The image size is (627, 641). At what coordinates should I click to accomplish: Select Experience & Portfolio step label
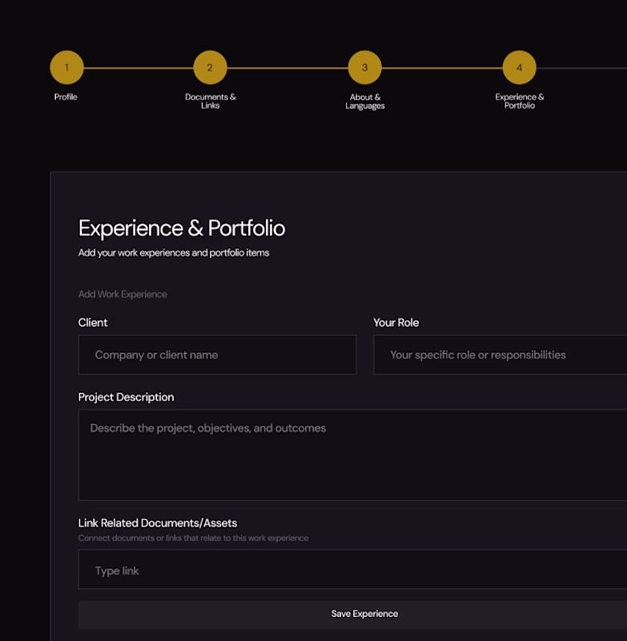519,101
